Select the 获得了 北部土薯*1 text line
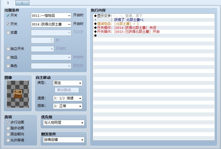The height and width of the screenshot is (149, 221). [154, 20]
